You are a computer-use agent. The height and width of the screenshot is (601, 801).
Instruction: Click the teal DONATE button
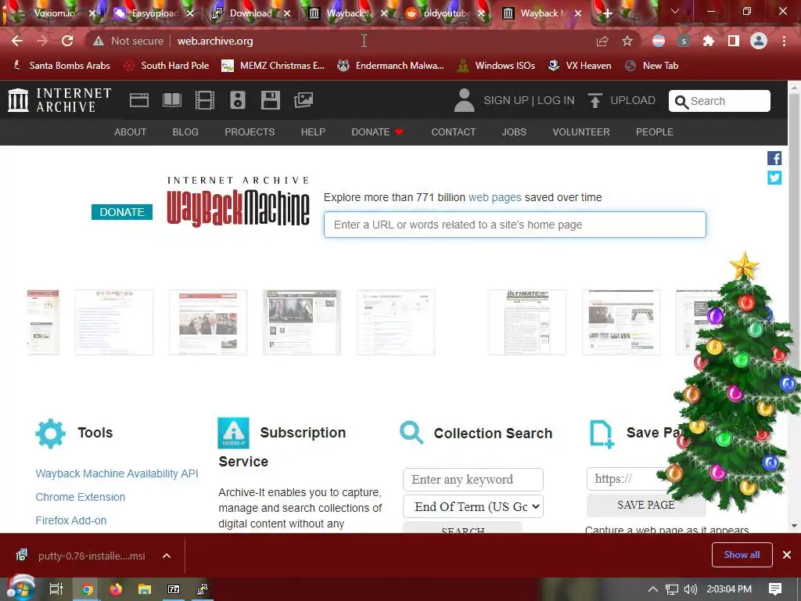click(121, 212)
